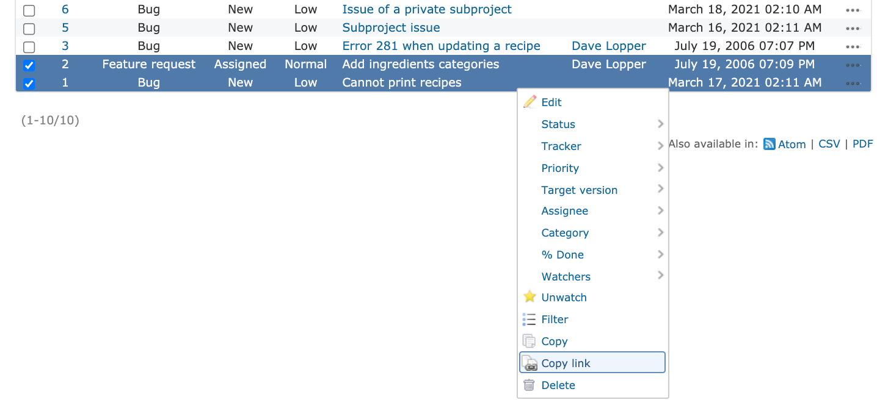
Task: Uncheck the checkbox for issue 2
Action: coord(29,65)
